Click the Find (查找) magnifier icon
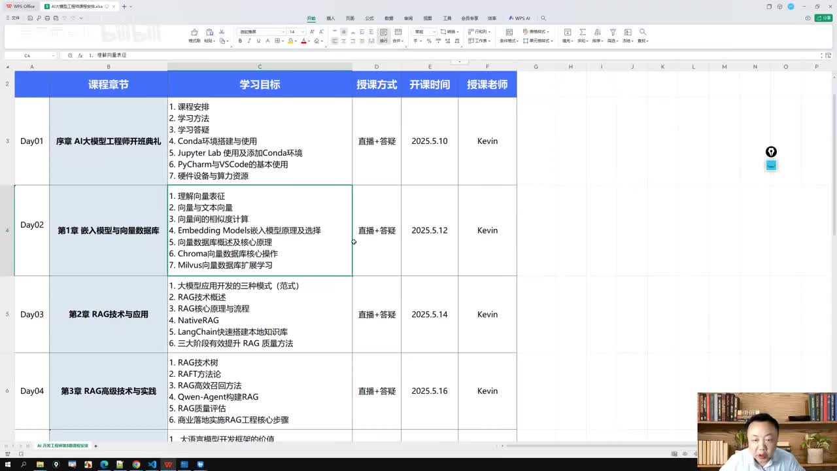This screenshot has width=837, height=471. (x=643, y=31)
